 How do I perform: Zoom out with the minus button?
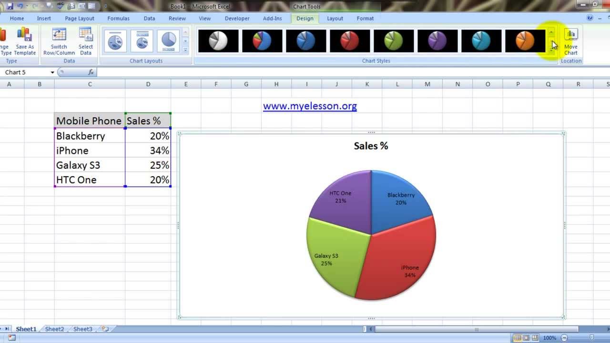[x=565, y=338]
